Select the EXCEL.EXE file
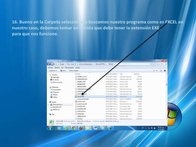Screen dimensions: 196x147 click(108, 97)
